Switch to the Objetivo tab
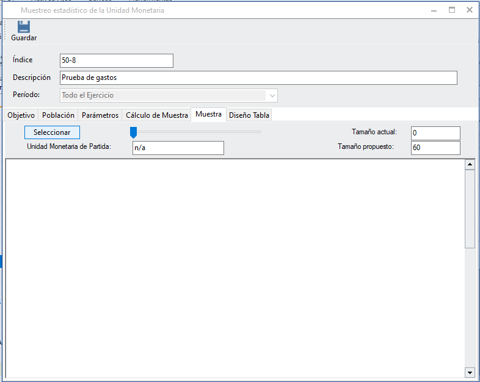 (21, 115)
